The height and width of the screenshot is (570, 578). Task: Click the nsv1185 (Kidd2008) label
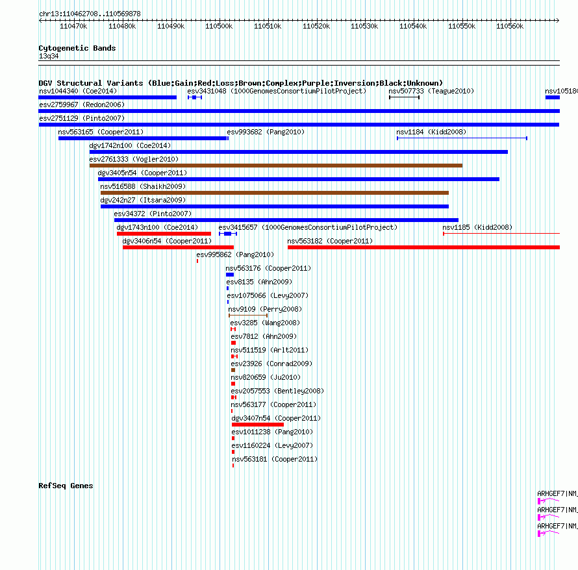click(477, 227)
